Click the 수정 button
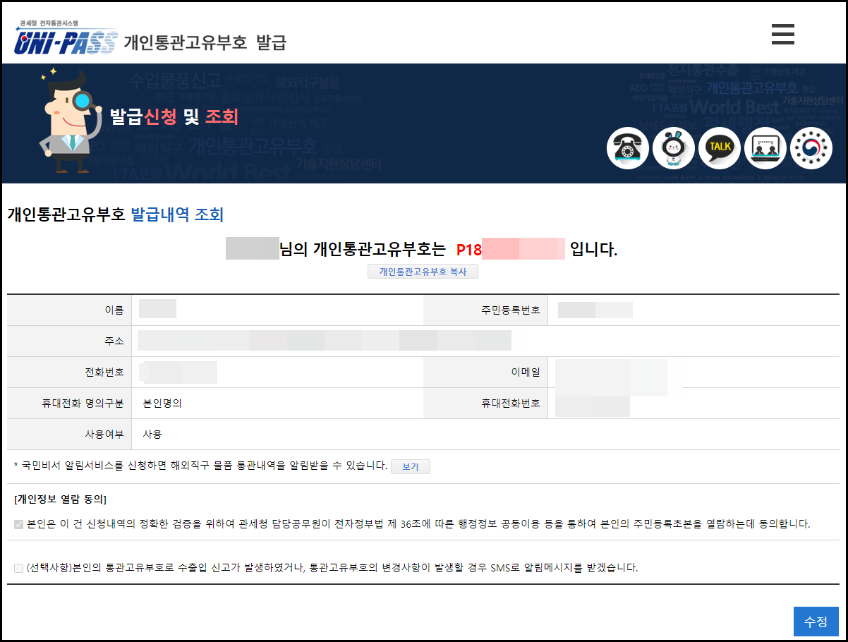Screen dimensions: 848x642 [x=816, y=622]
